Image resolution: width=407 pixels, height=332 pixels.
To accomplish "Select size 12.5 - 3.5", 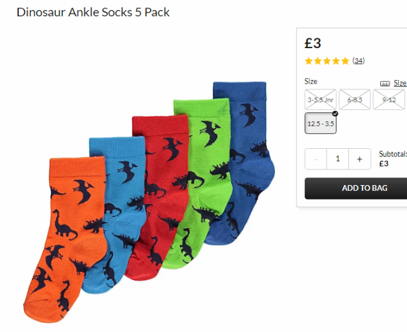I will [x=321, y=123].
